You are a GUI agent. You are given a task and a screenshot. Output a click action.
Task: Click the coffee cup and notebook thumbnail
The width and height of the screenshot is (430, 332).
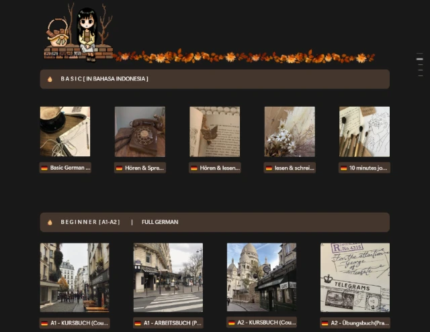(x=65, y=131)
